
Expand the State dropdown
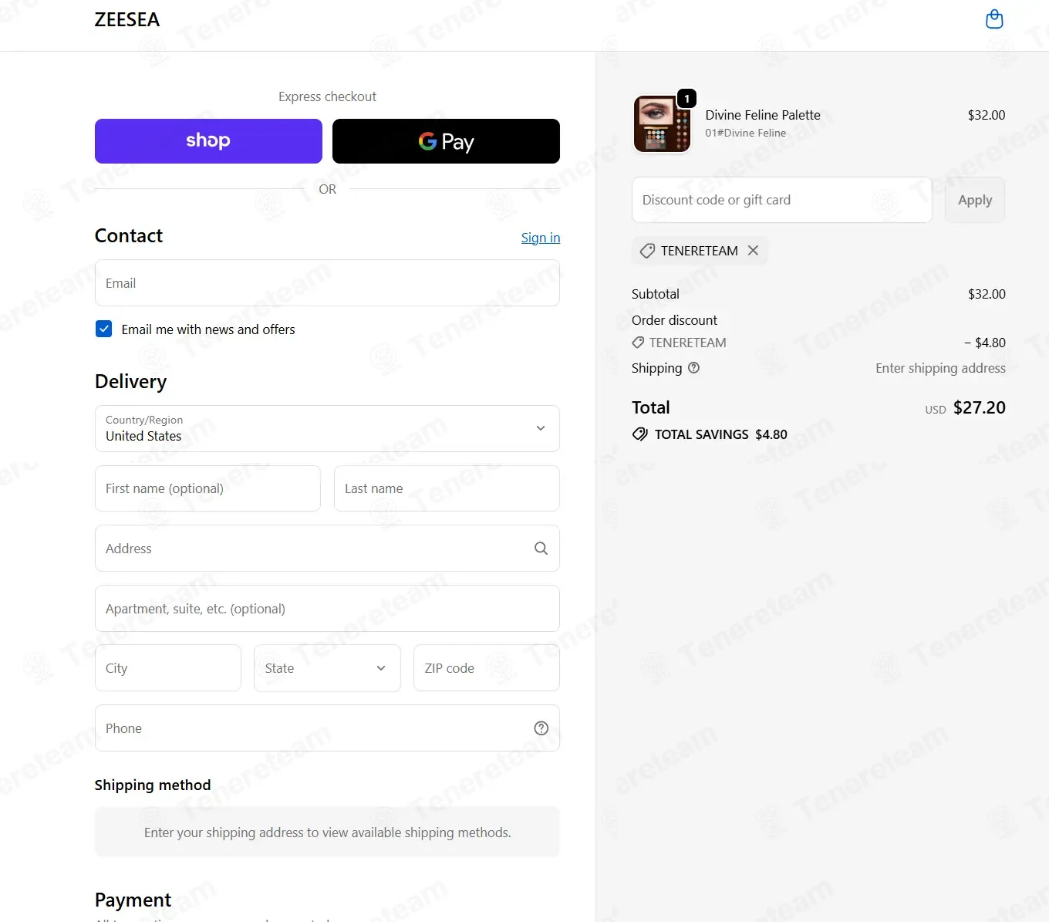(327, 668)
